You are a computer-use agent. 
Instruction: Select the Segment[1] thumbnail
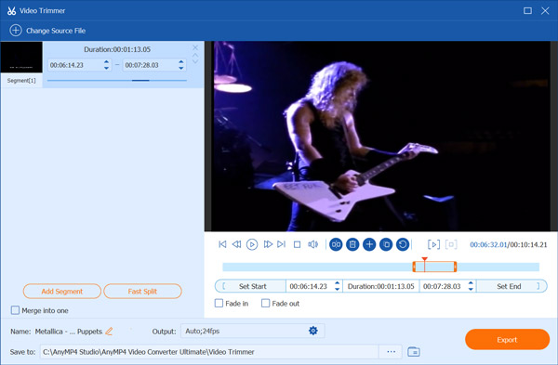point(21,58)
